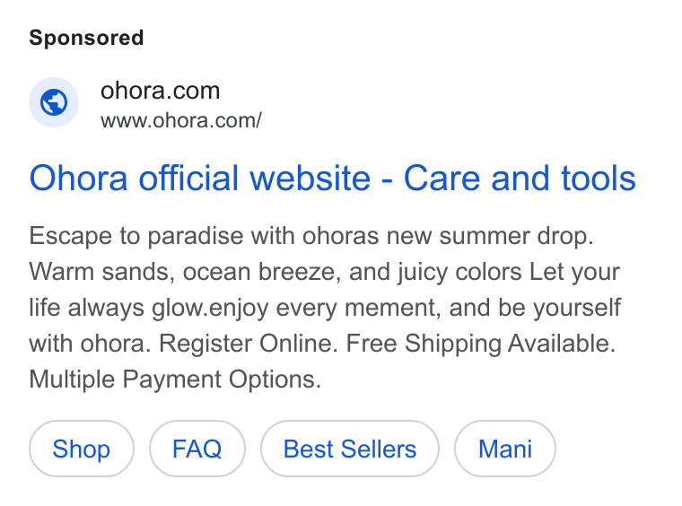Choose the Best Sellers chip
The width and height of the screenshot is (682, 506).
point(350,449)
